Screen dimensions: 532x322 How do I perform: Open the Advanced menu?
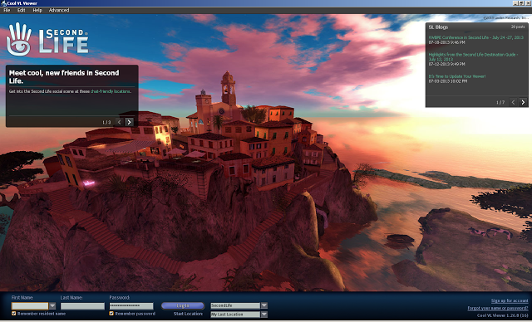tap(59, 10)
